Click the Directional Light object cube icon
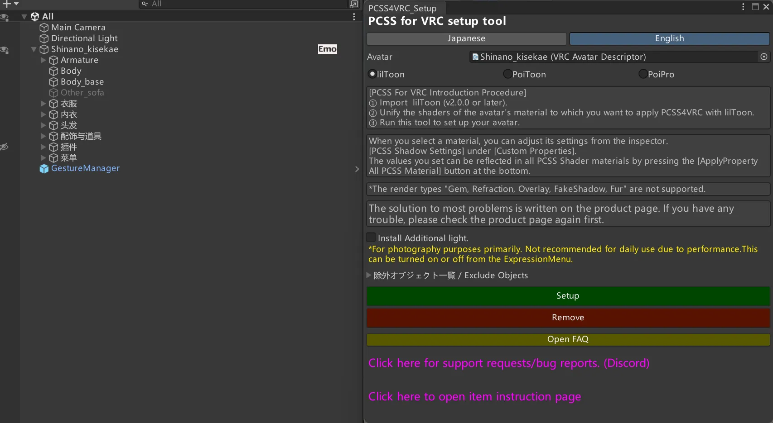Image resolution: width=773 pixels, height=423 pixels. (x=44, y=38)
